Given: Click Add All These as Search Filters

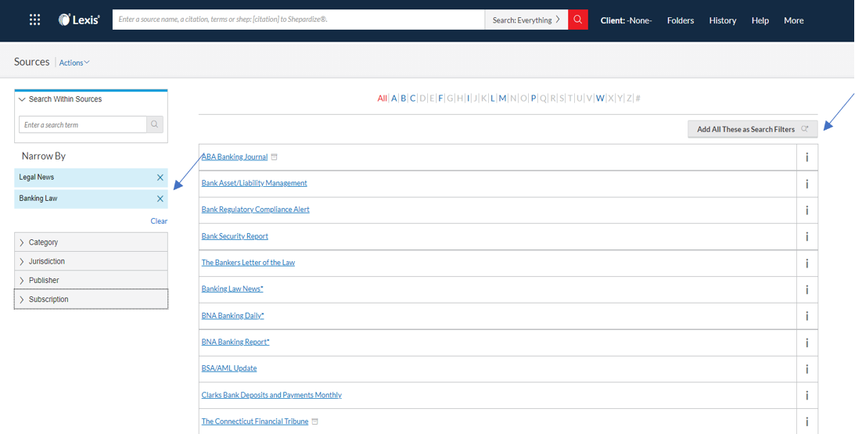Looking at the screenshot, I should click(753, 129).
